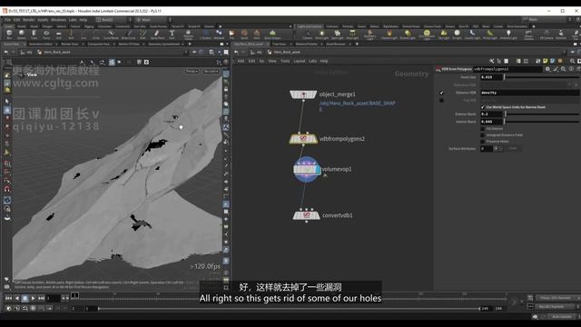Enable the Fill Interior checkbox
Image resolution: width=581 pixels, height=327 pixels.
pos(482,129)
